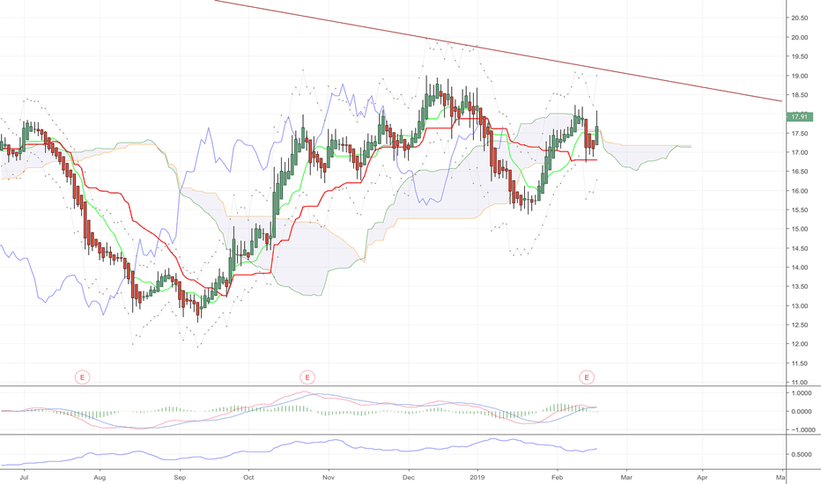Click the earnings E marker after Feb

point(587,377)
